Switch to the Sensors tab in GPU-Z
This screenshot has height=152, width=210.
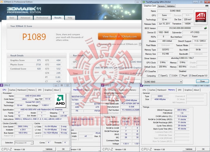(x=161, y=6)
